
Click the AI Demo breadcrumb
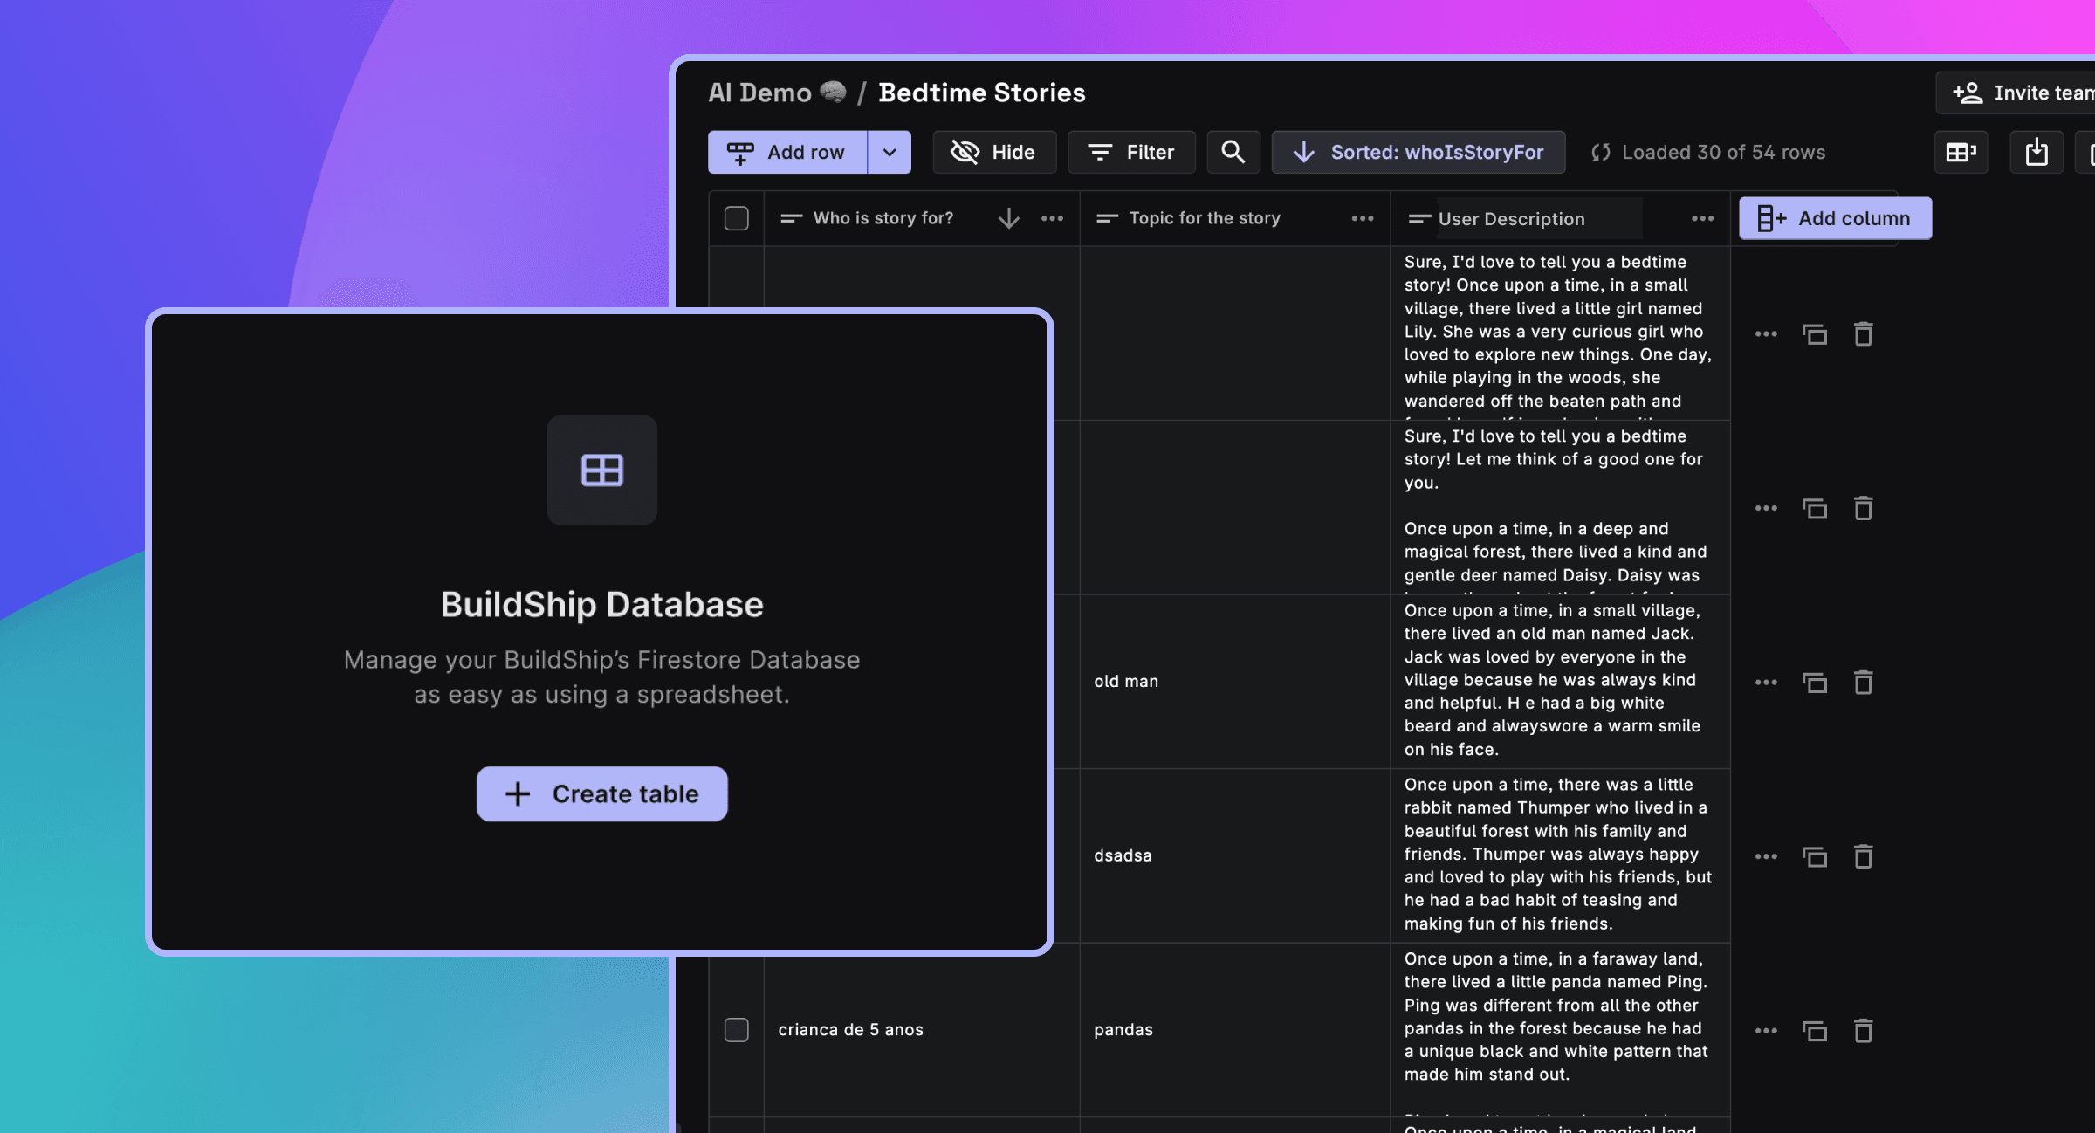click(760, 93)
